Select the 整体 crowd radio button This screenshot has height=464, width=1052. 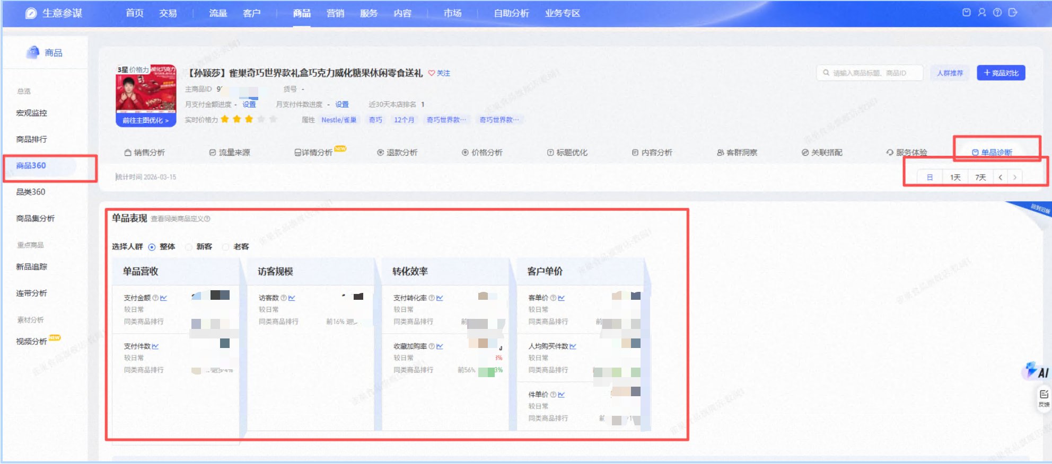click(x=152, y=247)
